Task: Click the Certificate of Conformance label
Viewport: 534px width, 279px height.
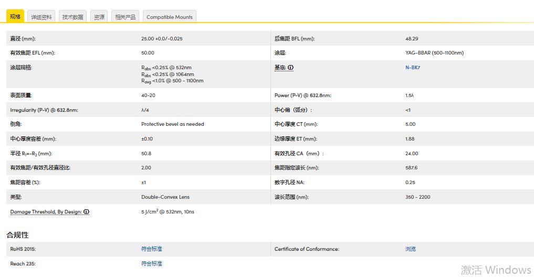Action: [x=307, y=249]
